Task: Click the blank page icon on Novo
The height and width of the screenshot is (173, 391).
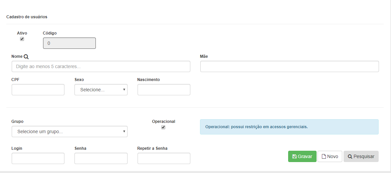Action: click(x=324, y=156)
